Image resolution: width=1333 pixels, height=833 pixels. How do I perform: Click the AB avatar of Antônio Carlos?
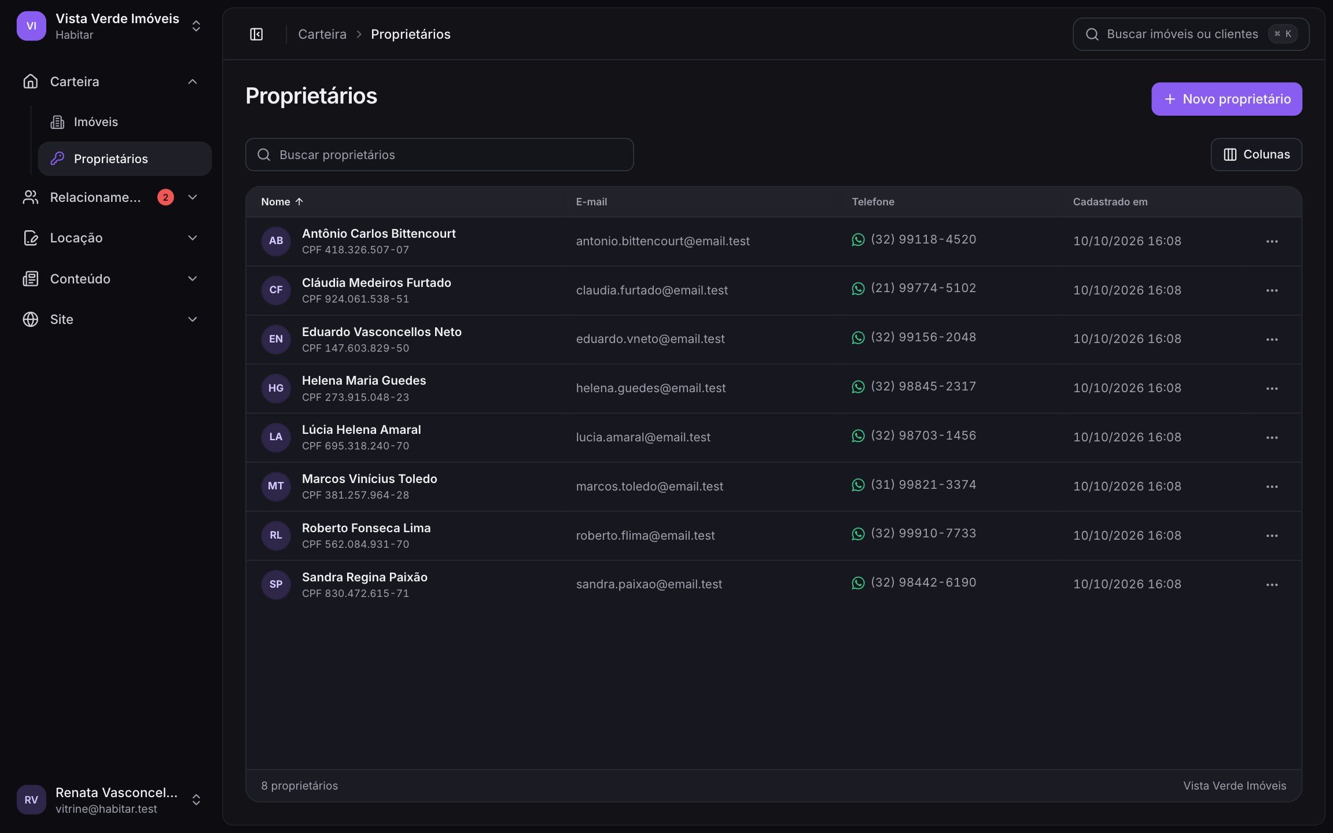[x=276, y=241]
